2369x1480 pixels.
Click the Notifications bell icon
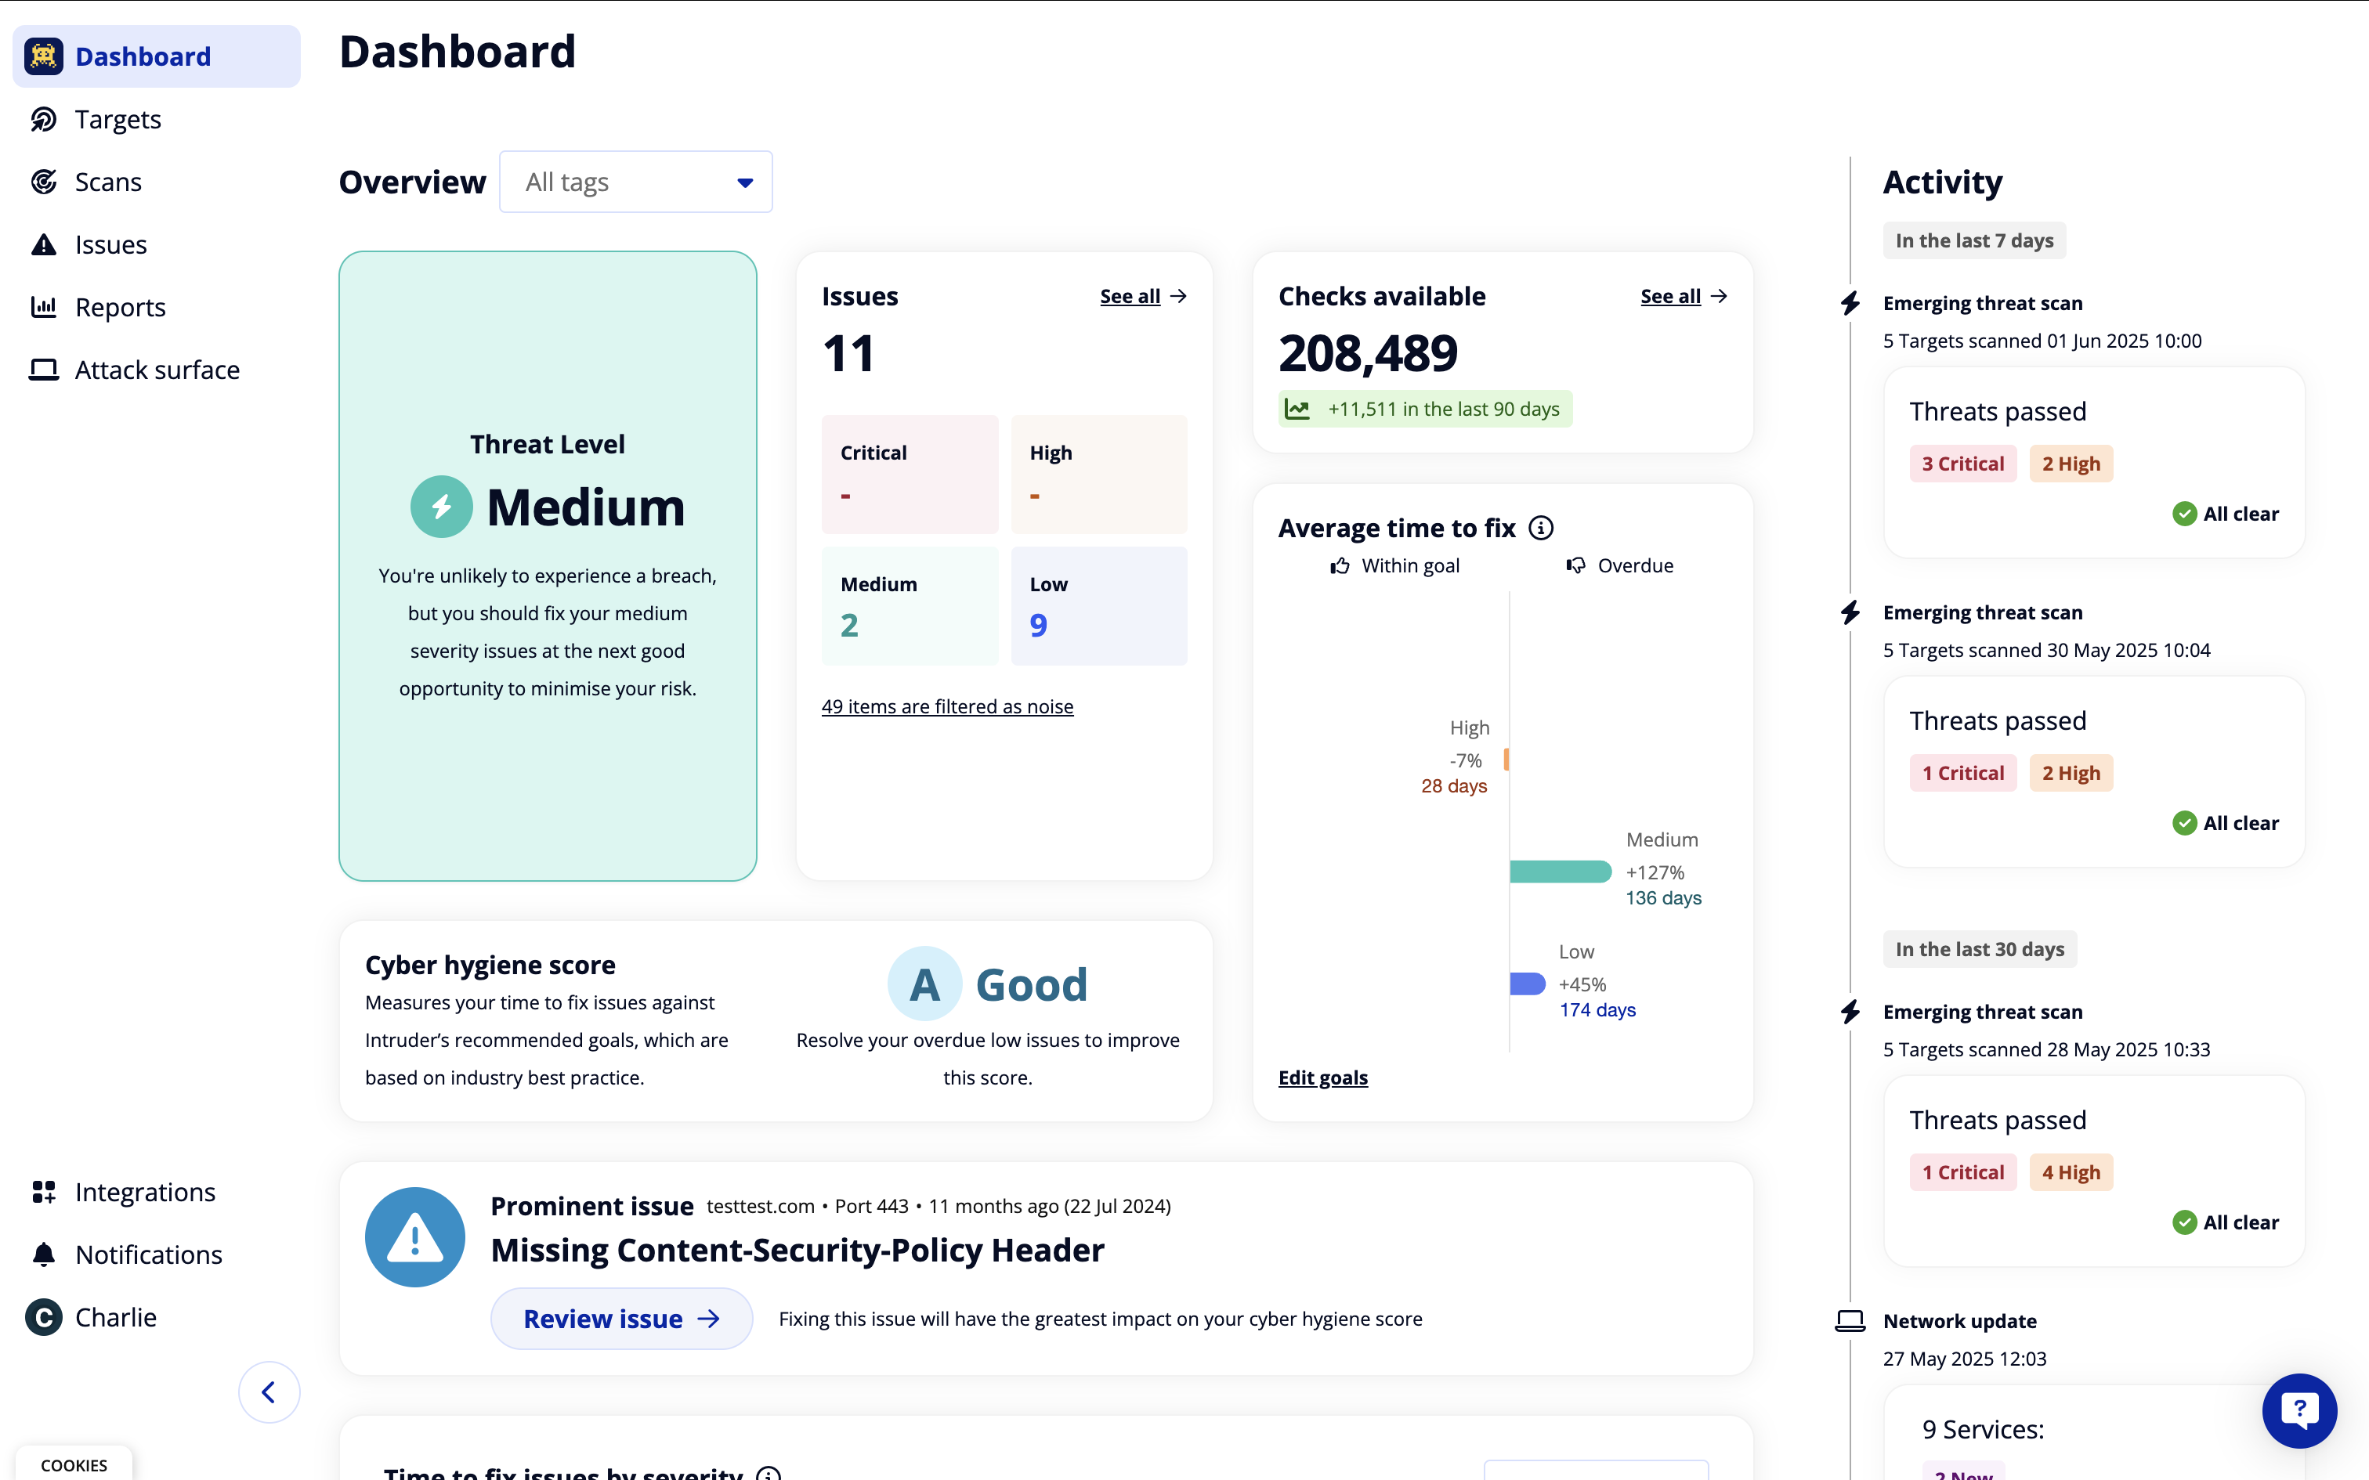click(x=44, y=1254)
